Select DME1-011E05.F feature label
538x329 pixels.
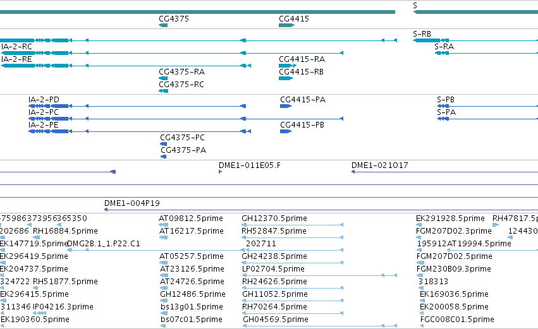click(250, 165)
